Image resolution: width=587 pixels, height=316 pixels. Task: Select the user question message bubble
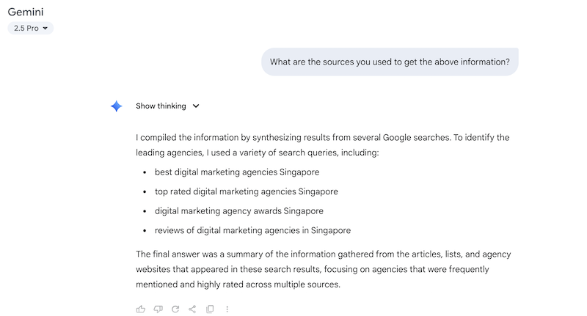click(x=390, y=62)
